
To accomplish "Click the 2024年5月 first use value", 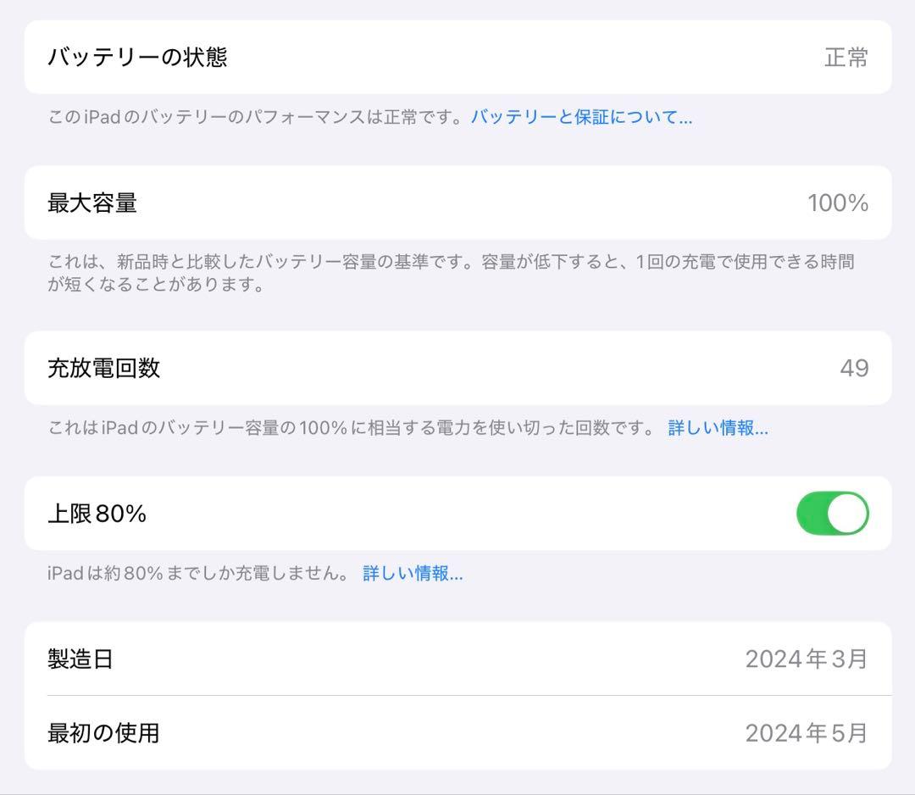I will tap(805, 732).
